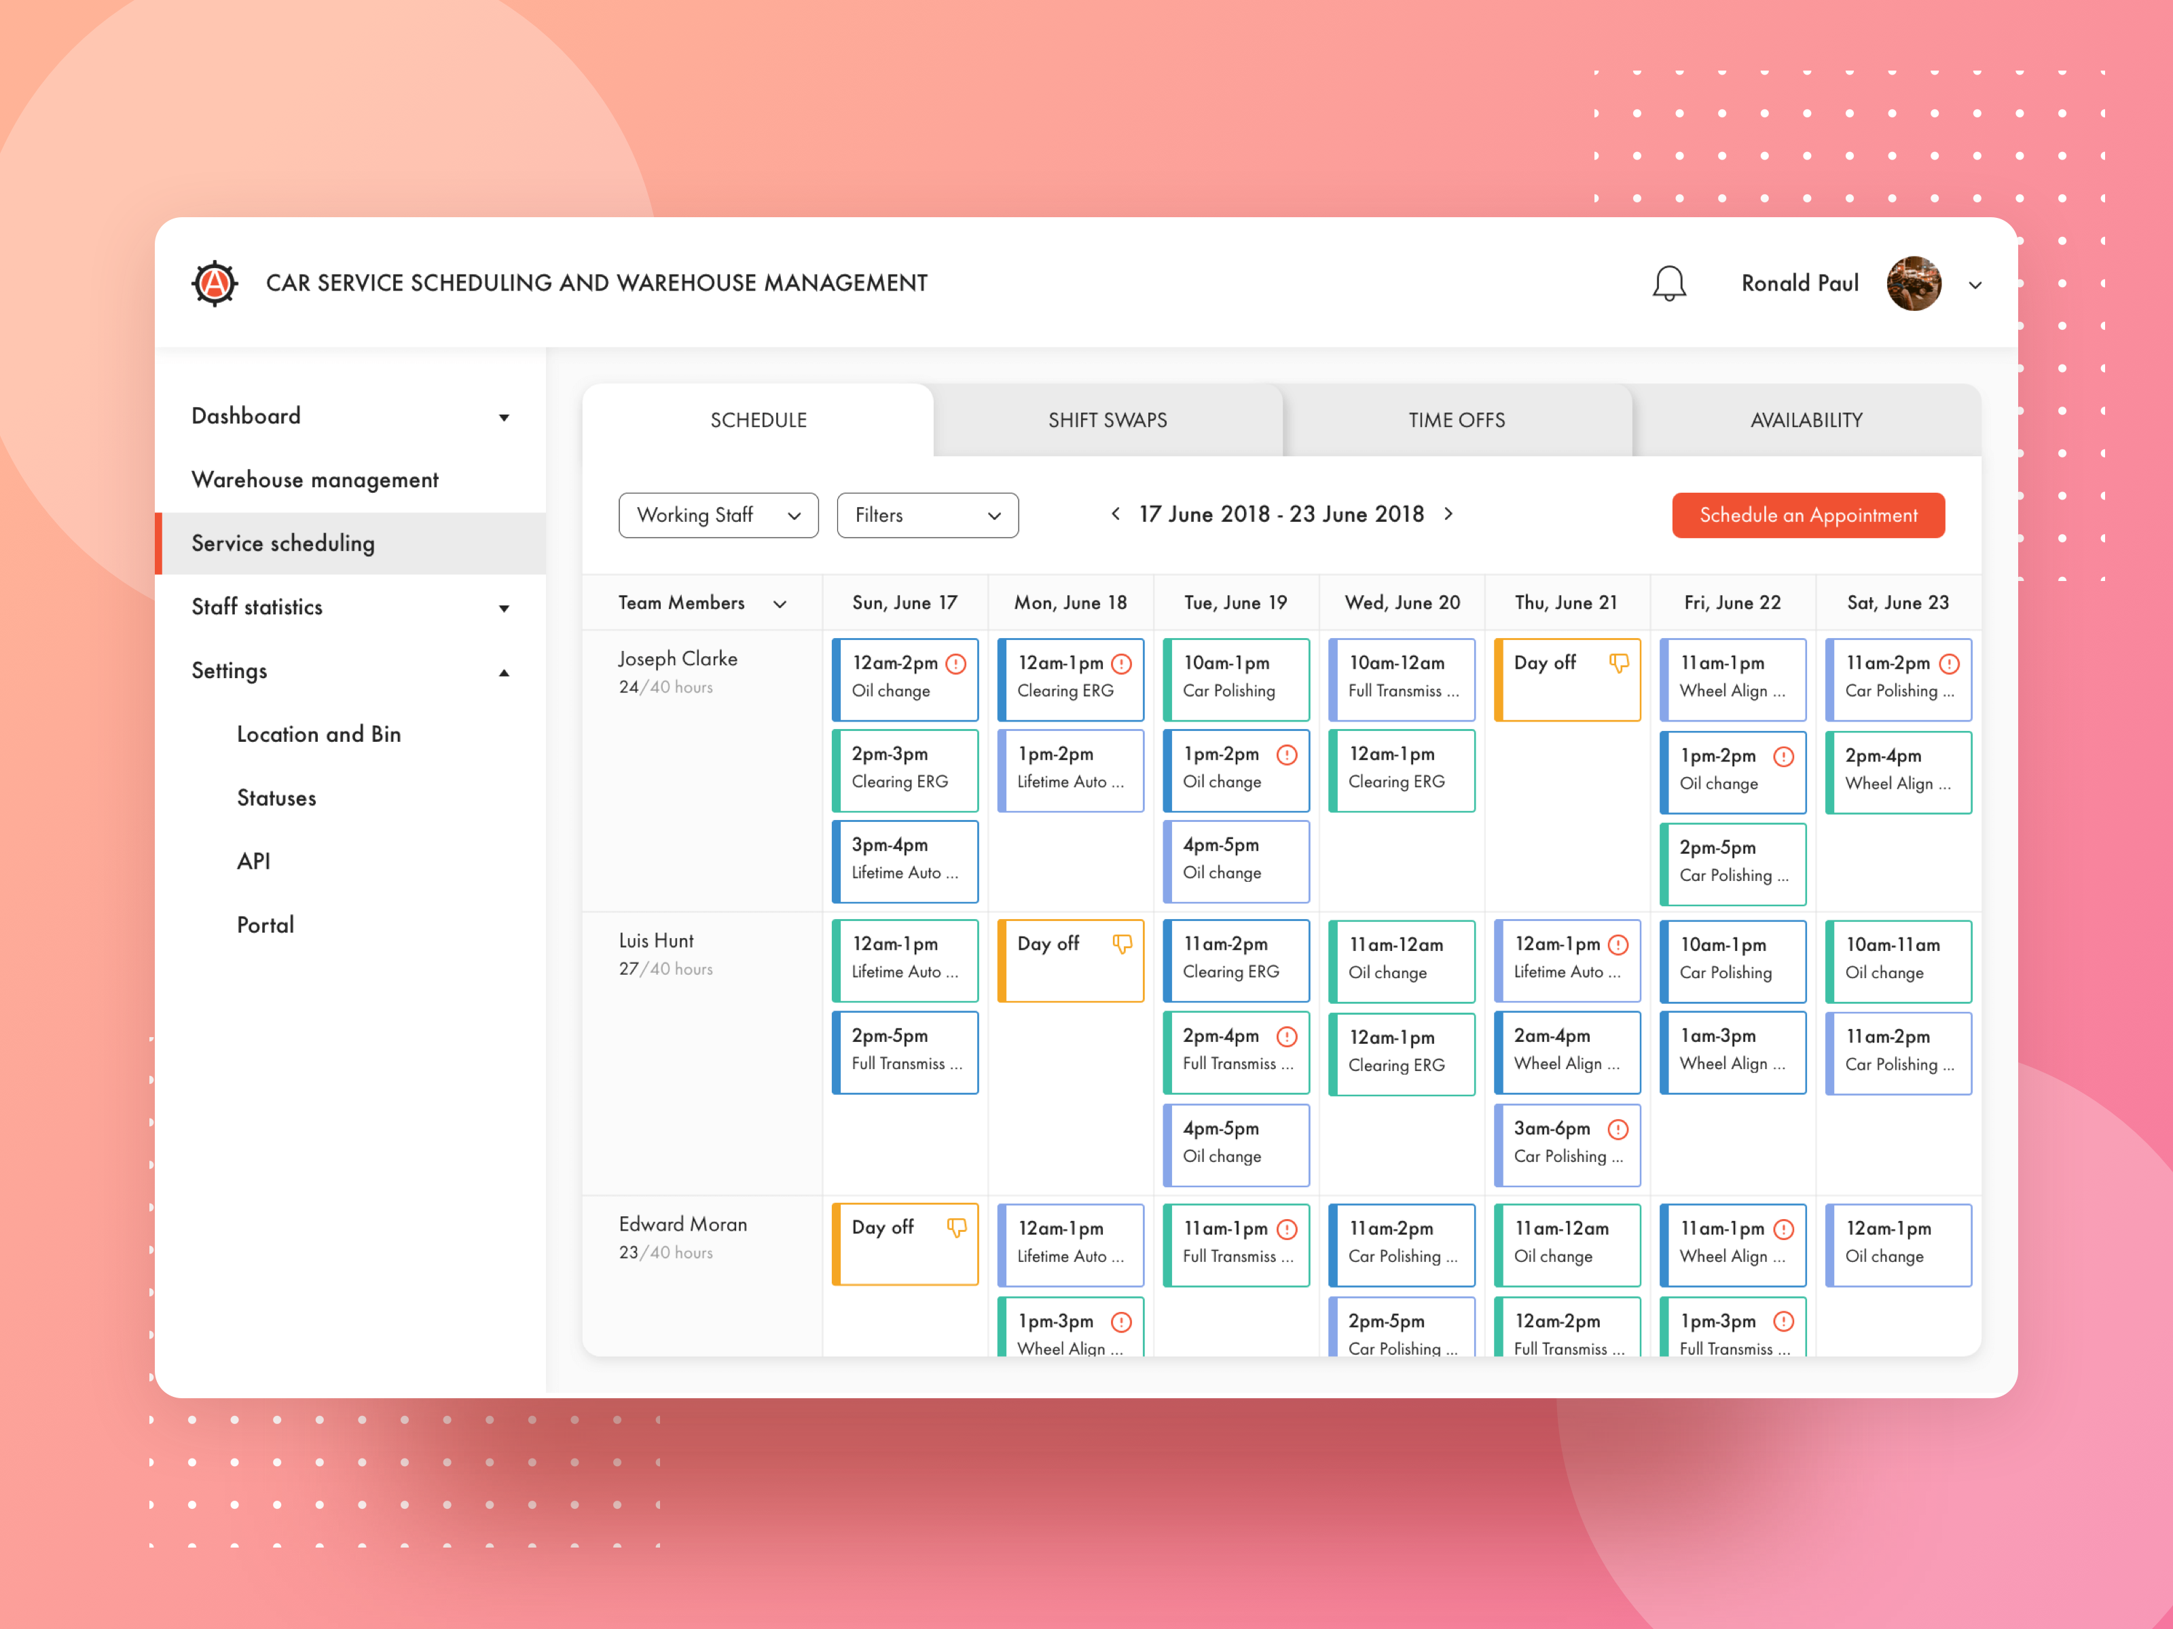Click Ronald Paul's profile avatar
This screenshot has height=1629, width=2173.
1913,284
